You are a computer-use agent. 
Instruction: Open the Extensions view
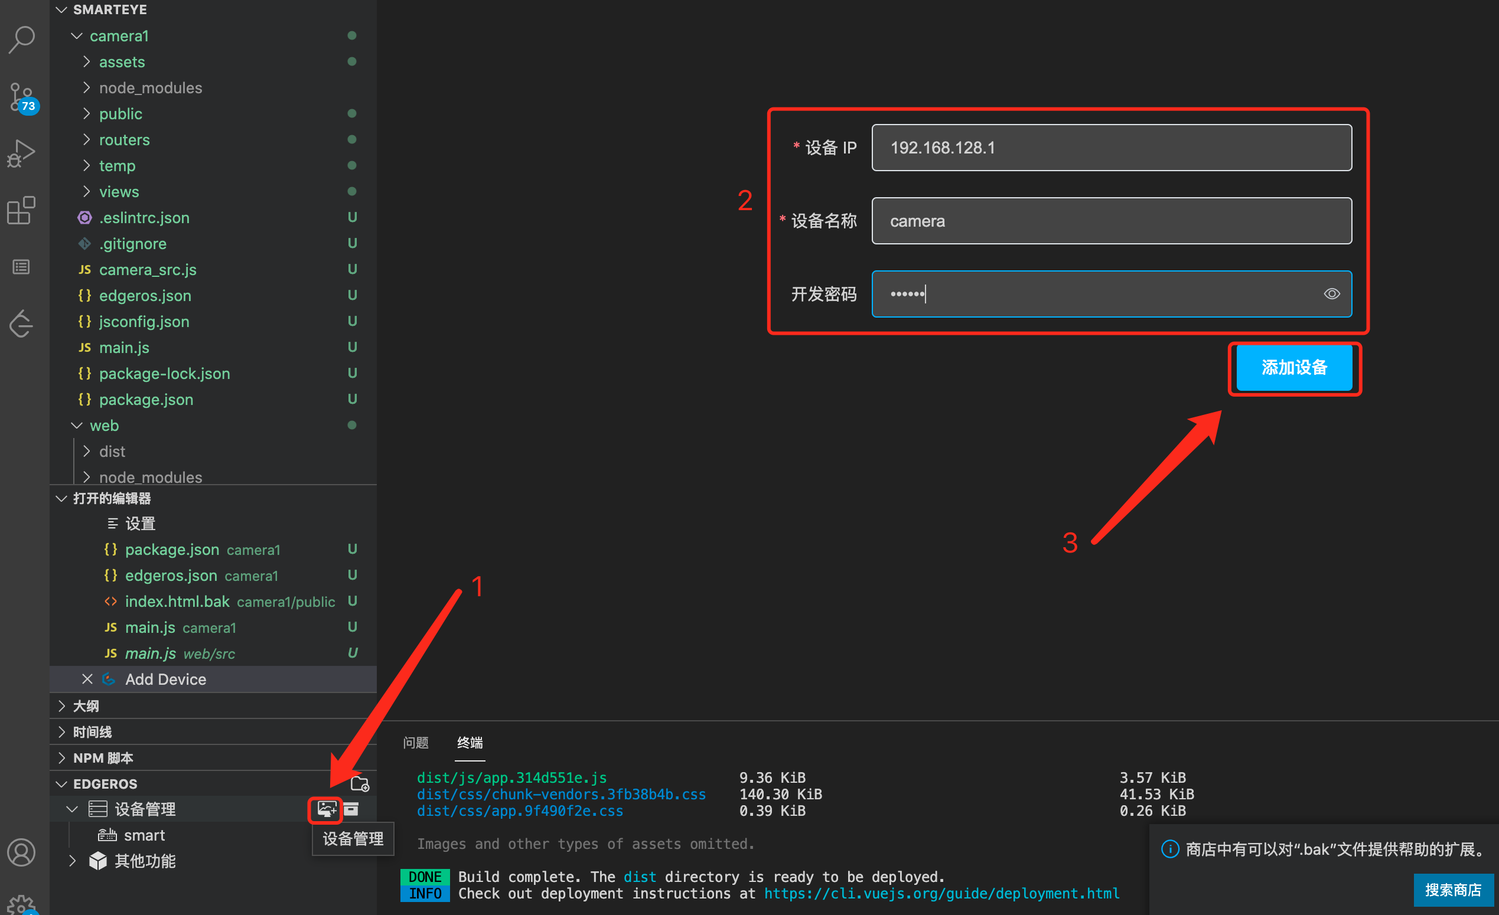point(21,210)
